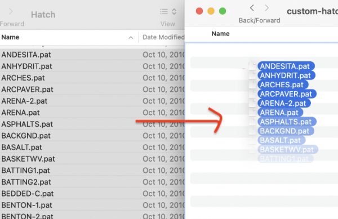The image size is (338, 219).
Task: Toggle sort order chevron in Hatch window
Action: tap(131, 38)
